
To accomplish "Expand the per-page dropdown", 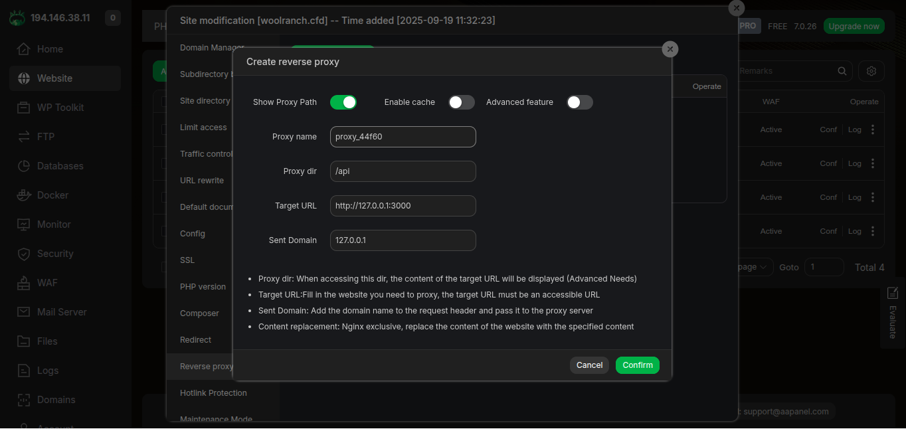I will (754, 267).
